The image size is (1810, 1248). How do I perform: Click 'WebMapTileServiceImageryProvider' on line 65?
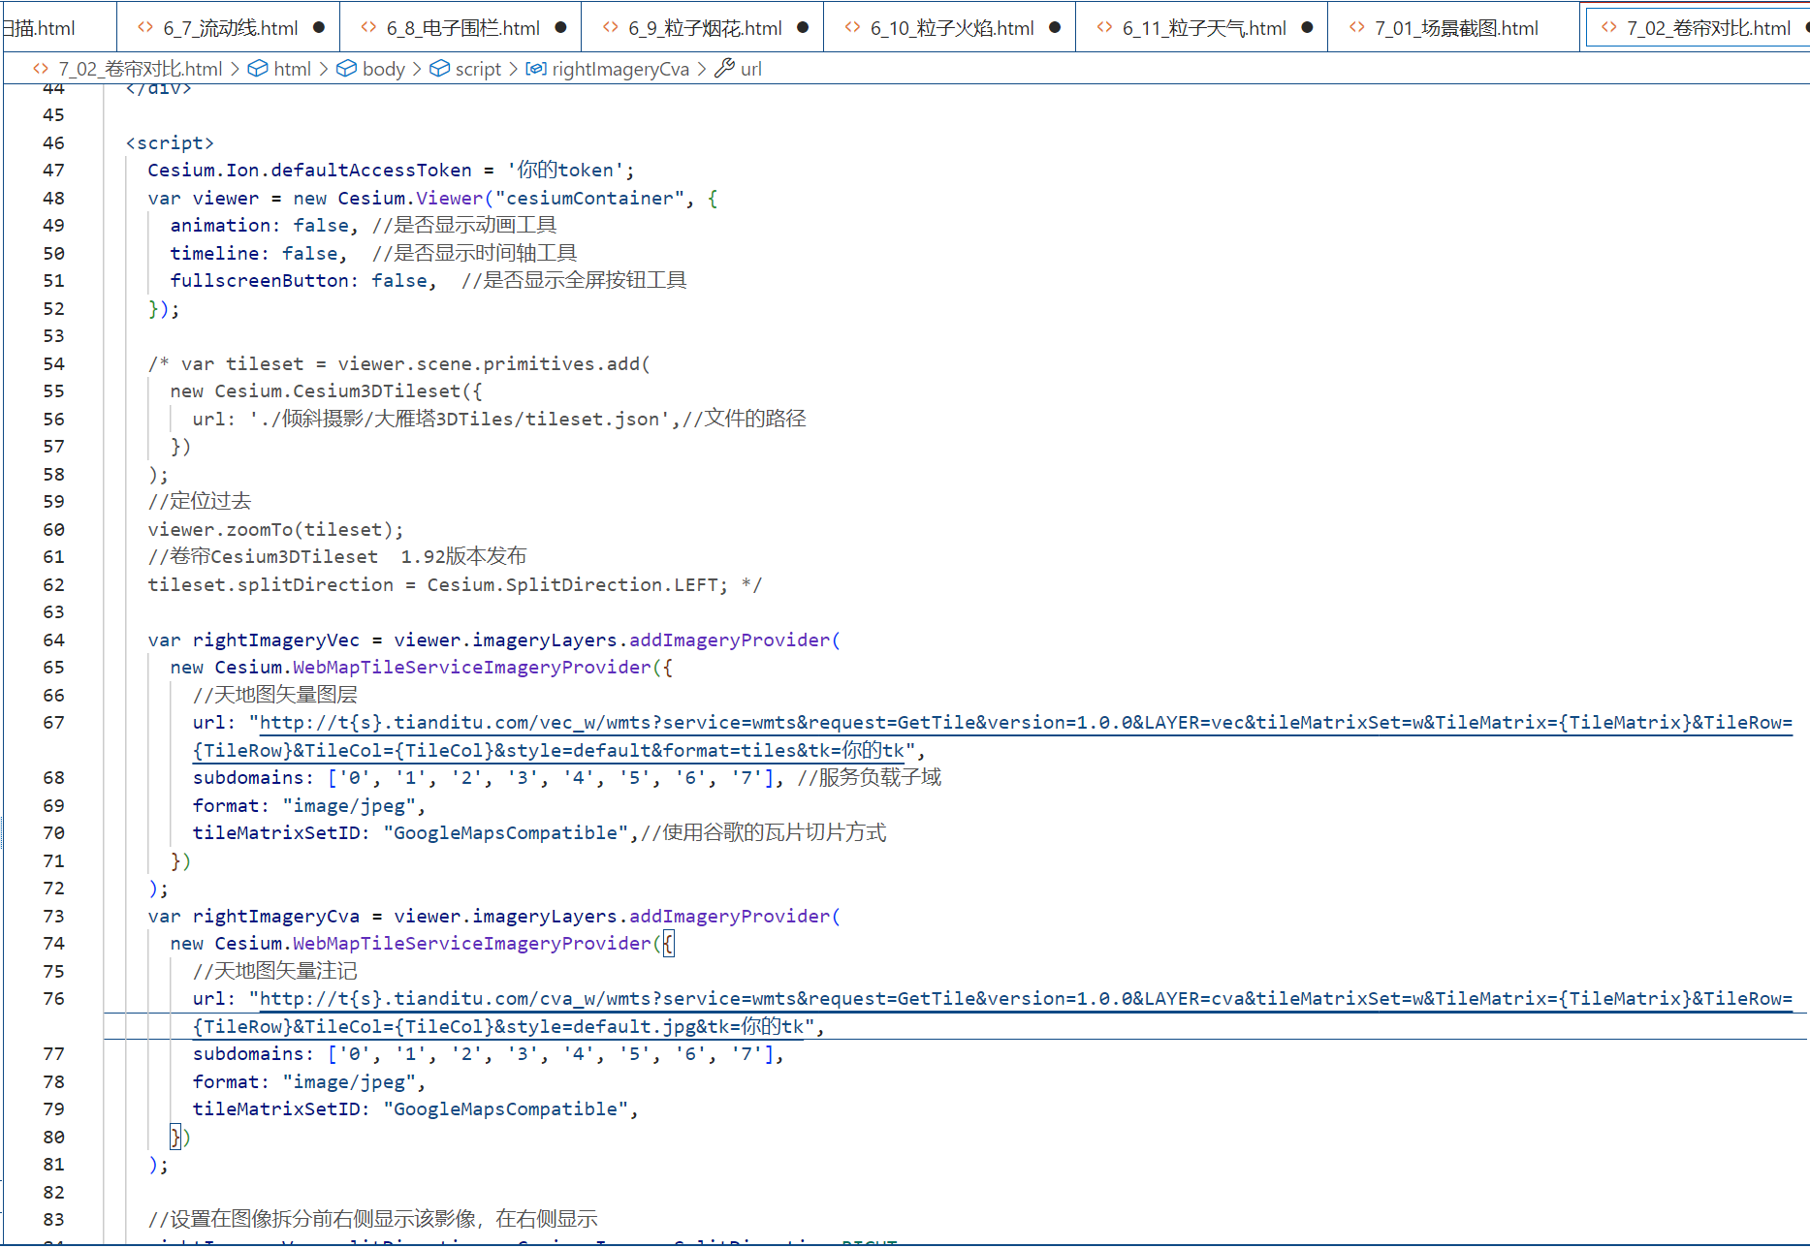click(472, 668)
